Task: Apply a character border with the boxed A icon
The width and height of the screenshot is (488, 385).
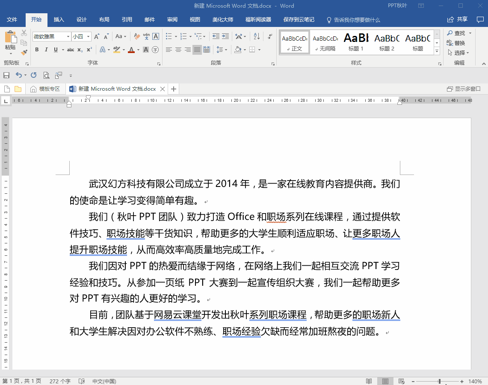Action: coord(156,36)
